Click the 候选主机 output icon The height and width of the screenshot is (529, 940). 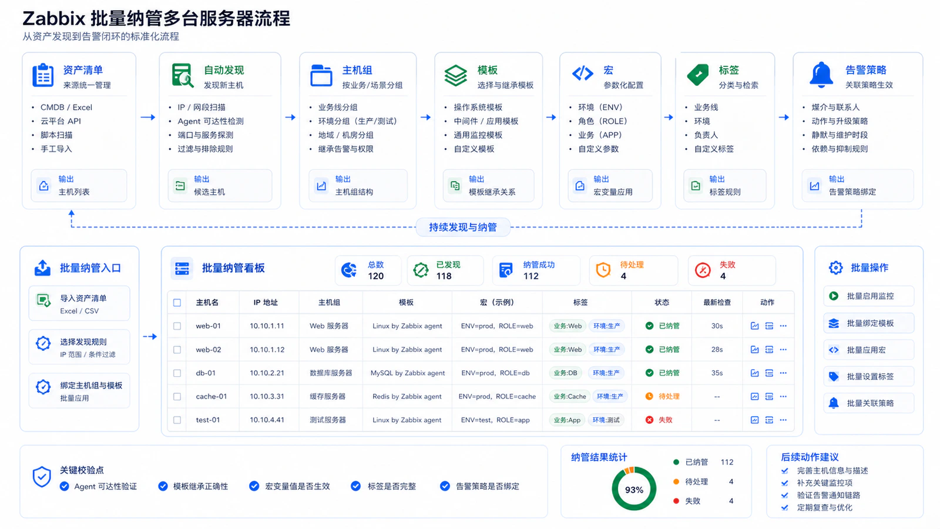[x=180, y=186]
